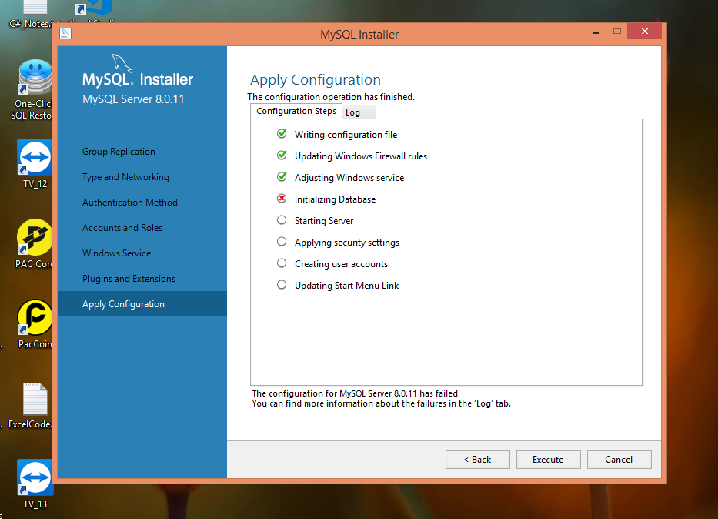718x519 pixels.
Task: Click the MySQL Installer title bar icon
Action: pos(65,33)
